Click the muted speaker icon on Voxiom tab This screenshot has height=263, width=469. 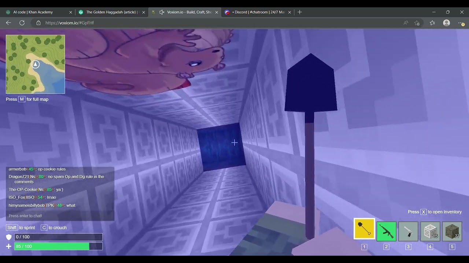162,12
